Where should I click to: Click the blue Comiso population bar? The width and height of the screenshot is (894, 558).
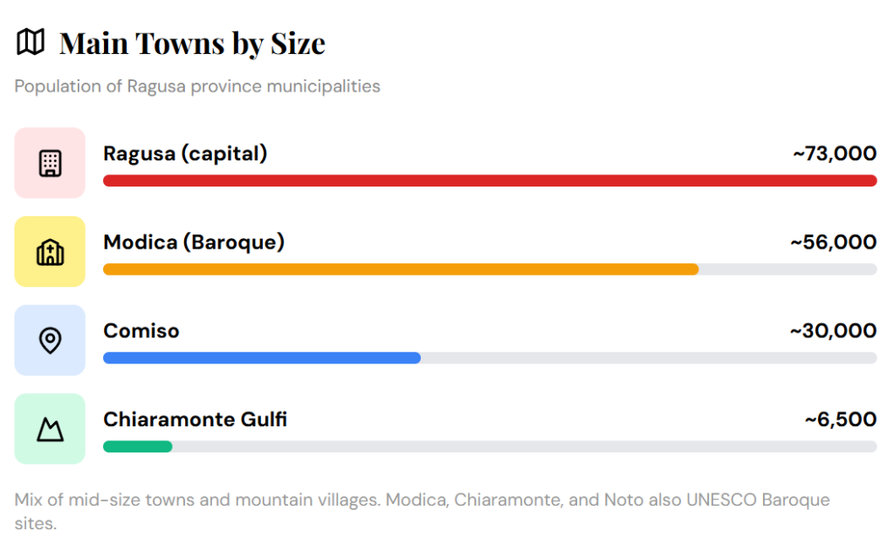pyautogui.click(x=261, y=357)
